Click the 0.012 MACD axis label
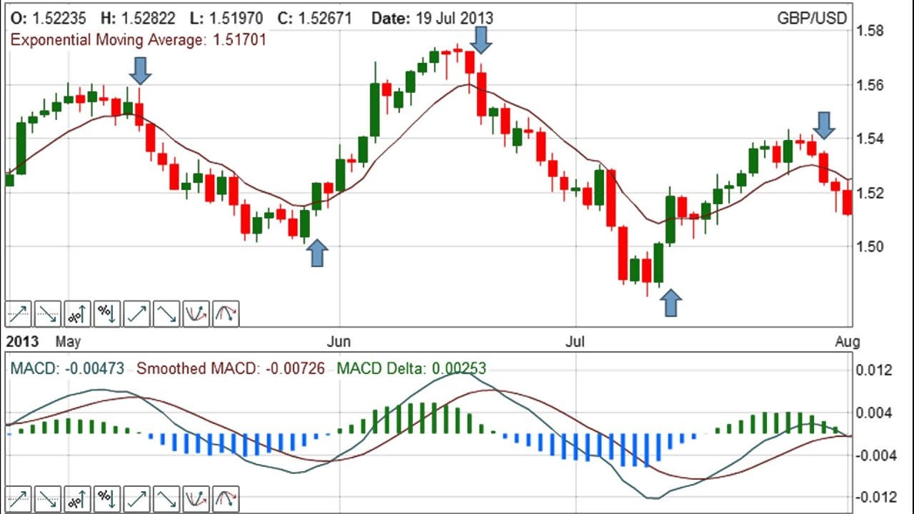The height and width of the screenshot is (514, 914). click(873, 371)
